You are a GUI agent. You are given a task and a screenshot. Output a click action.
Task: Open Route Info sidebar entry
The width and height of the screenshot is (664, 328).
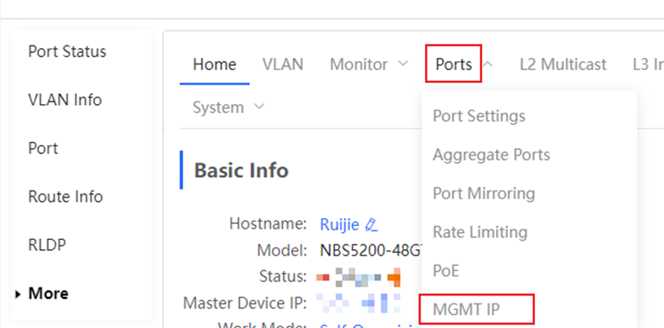tap(65, 196)
